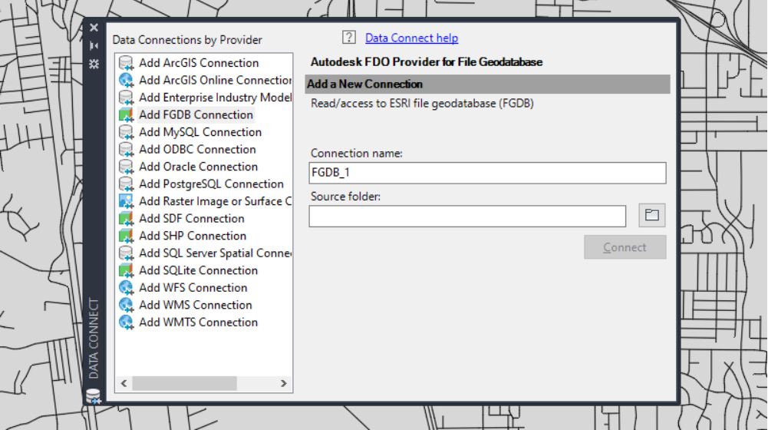The width and height of the screenshot is (768, 430).
Task: Choose Add ODBC Connection
Action: [x=197, y=150]
